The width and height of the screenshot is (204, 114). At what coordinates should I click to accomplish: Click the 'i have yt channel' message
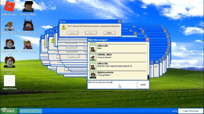[104, 57]
